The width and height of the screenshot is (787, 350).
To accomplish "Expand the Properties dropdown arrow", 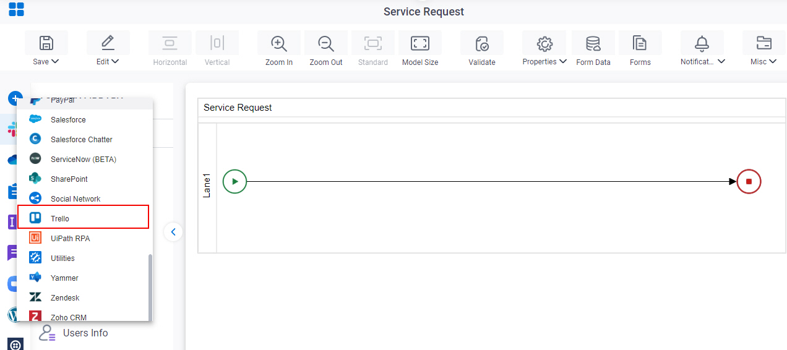I will coord(562,61).
